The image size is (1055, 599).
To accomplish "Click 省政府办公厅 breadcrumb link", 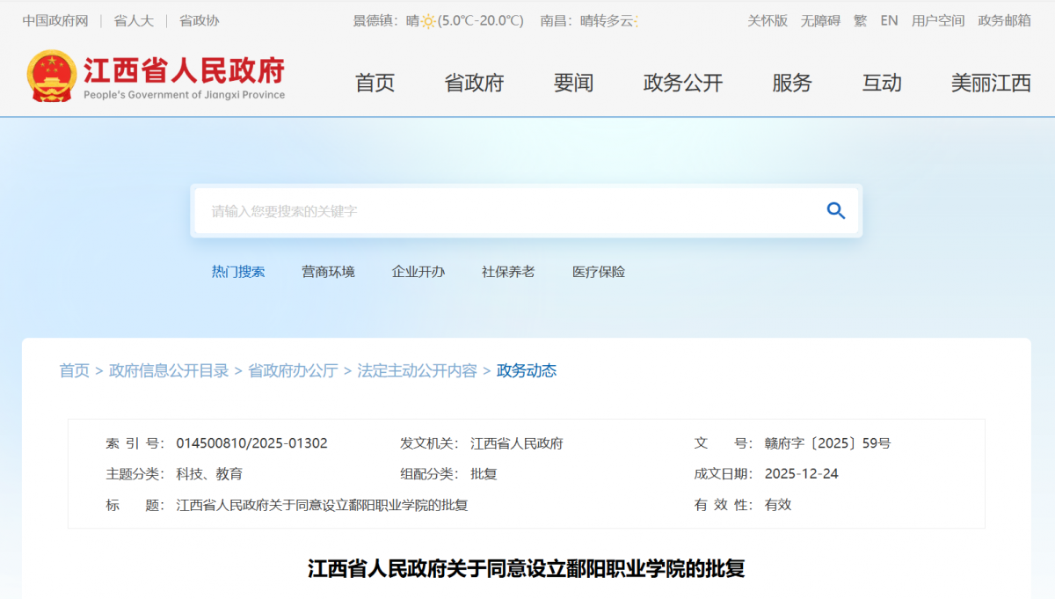I will (293, 370).
